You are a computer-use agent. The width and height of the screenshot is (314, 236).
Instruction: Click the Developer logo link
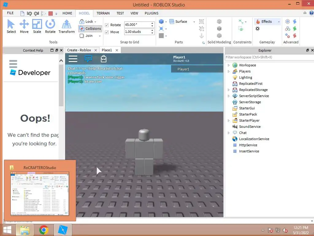click(30, 73)
